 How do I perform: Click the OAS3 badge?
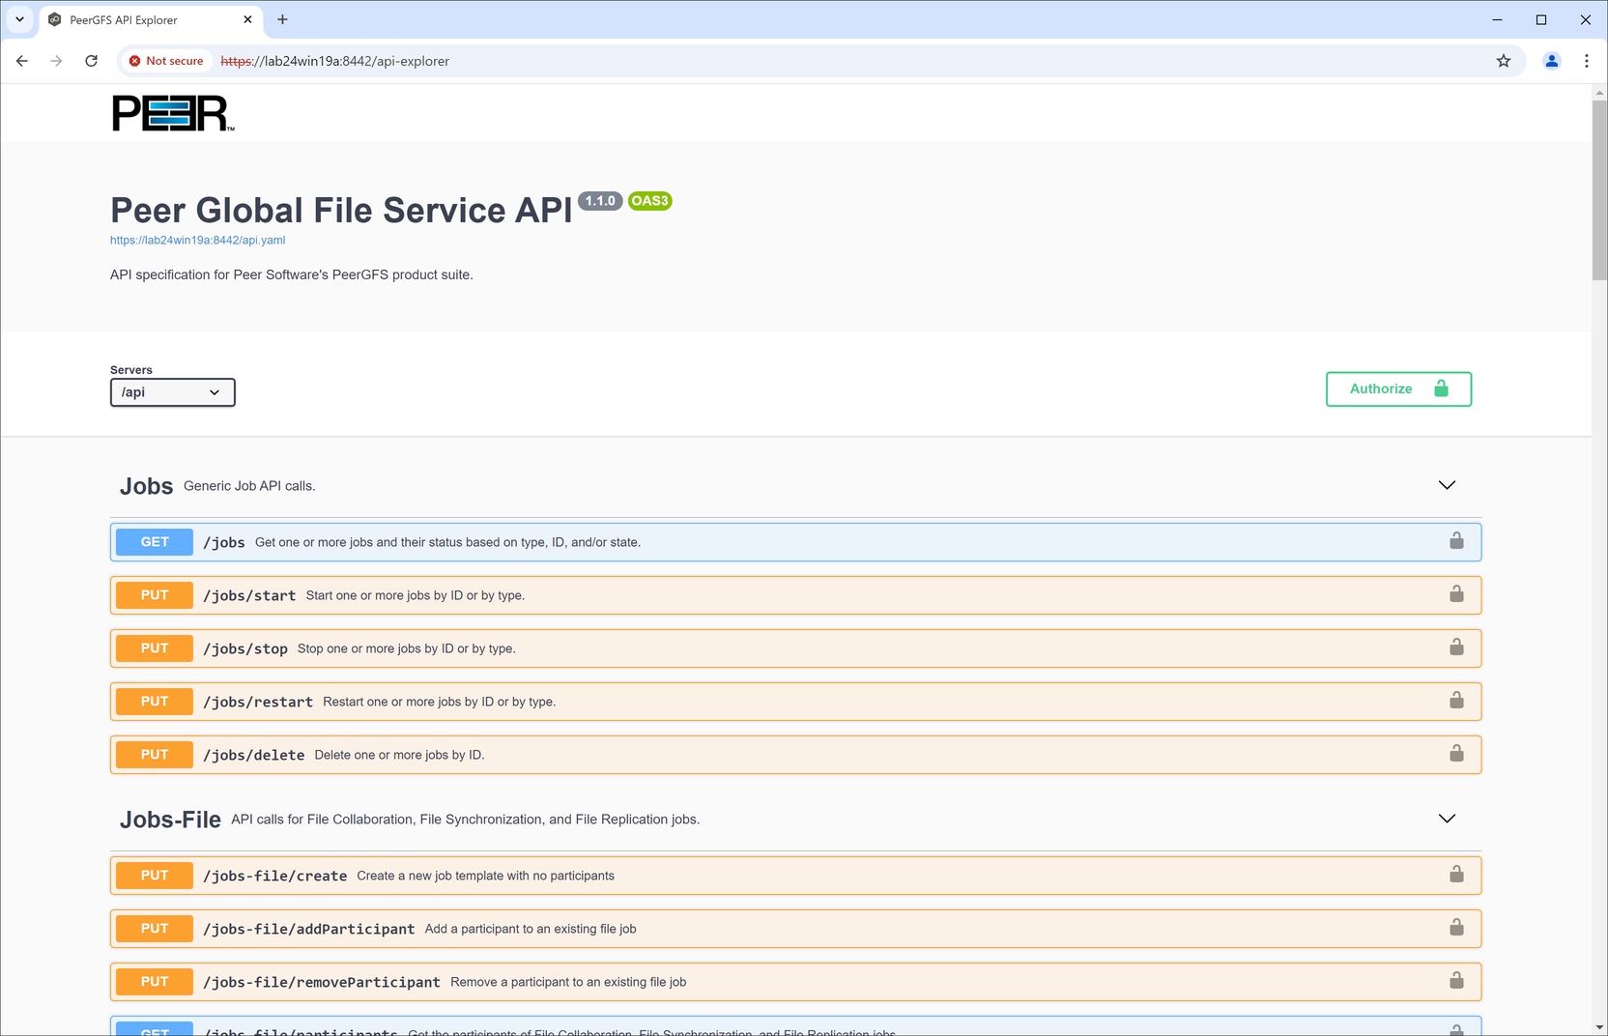point(649,201)
